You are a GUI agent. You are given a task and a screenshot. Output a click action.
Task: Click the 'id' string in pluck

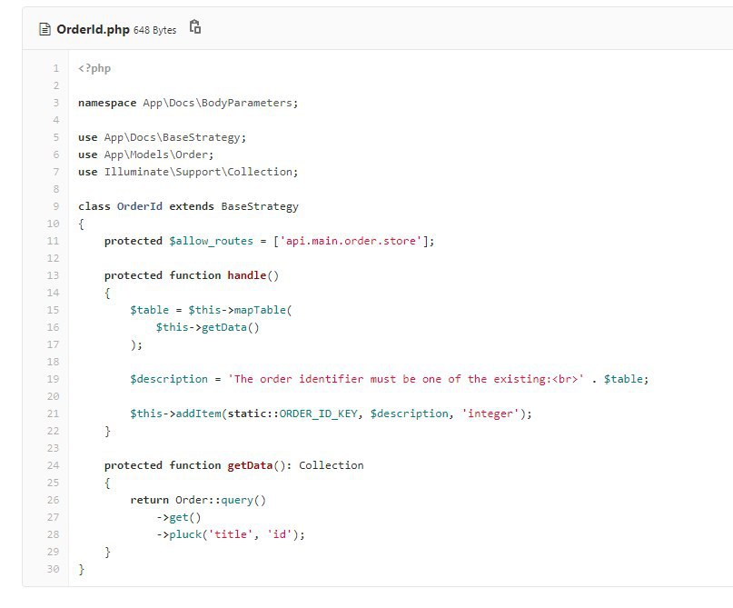279,534
